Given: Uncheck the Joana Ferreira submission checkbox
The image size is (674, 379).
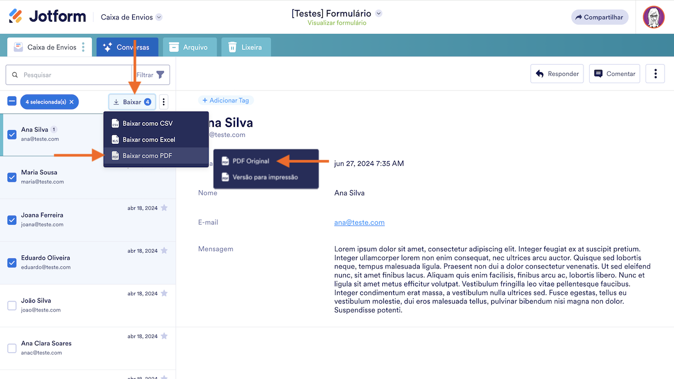Looking at the screenshot, I should pyautogui.click(x=12, y=220).
